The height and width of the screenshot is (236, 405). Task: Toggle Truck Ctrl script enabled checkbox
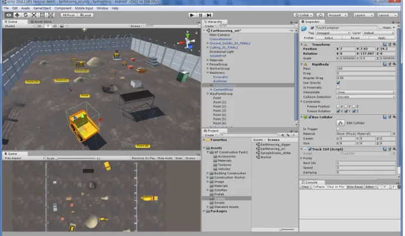310,149
